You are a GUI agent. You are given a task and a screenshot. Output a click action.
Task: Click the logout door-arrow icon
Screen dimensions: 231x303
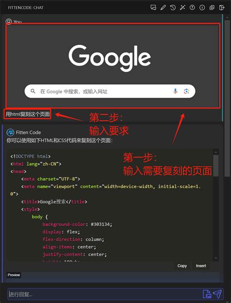tap(222, 7)
